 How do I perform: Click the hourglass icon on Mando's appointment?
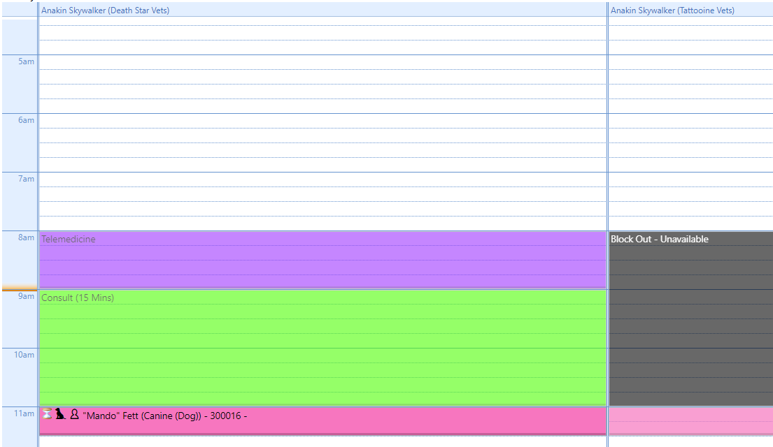click(47, 414)
